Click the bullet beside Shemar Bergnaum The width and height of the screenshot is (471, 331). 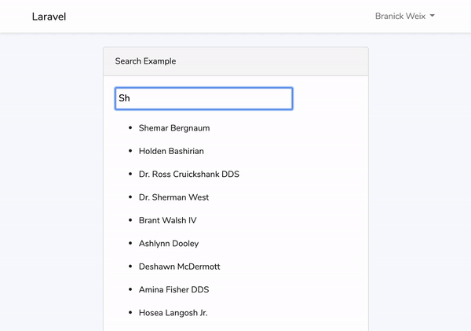[x=130, y=128]
